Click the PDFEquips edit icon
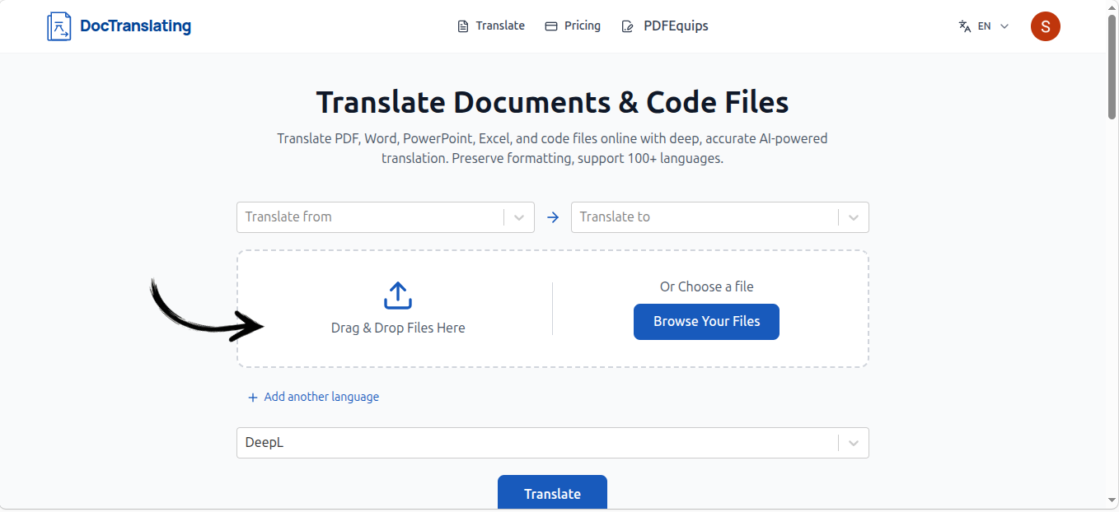The width and height of the screenshot is (1119, 512). point(628,26)
